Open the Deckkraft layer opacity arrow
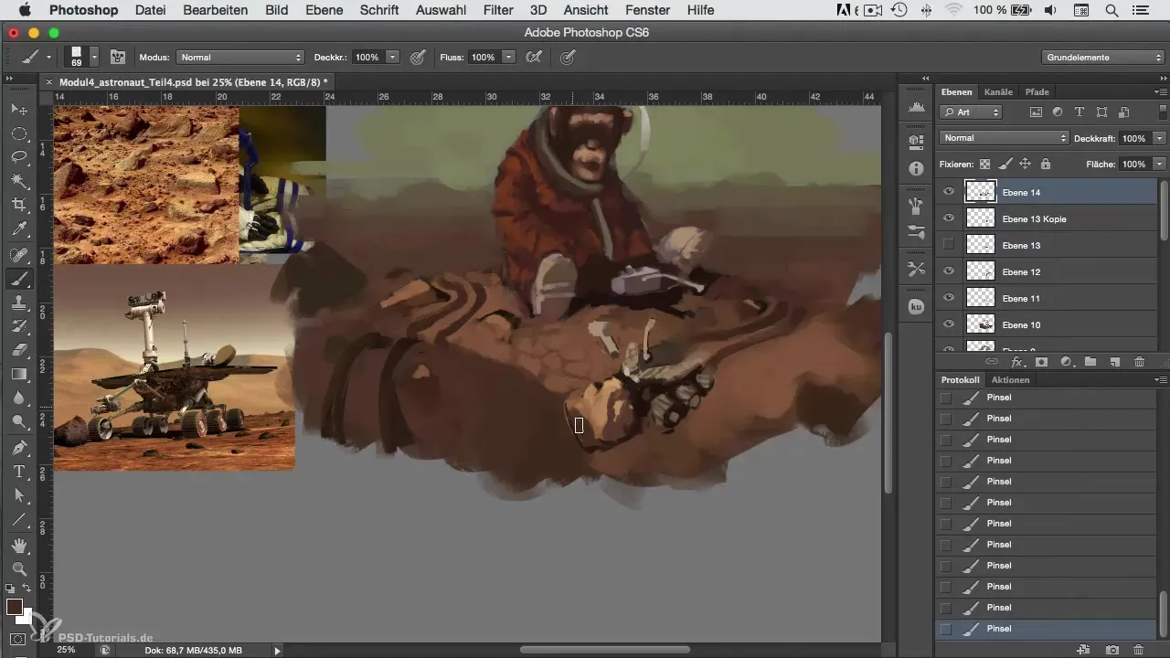The image size is (1170, 658). pos(1159,138)
